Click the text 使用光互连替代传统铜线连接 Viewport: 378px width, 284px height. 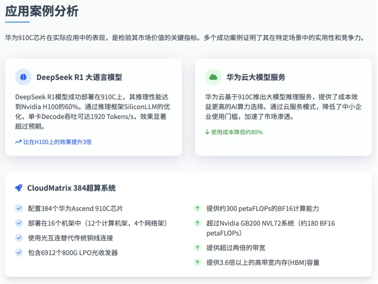tap(71, 238)
